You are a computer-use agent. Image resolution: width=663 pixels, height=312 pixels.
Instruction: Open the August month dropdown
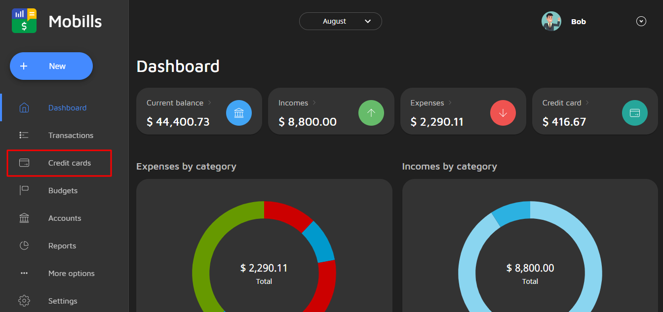tap(340, 21)
